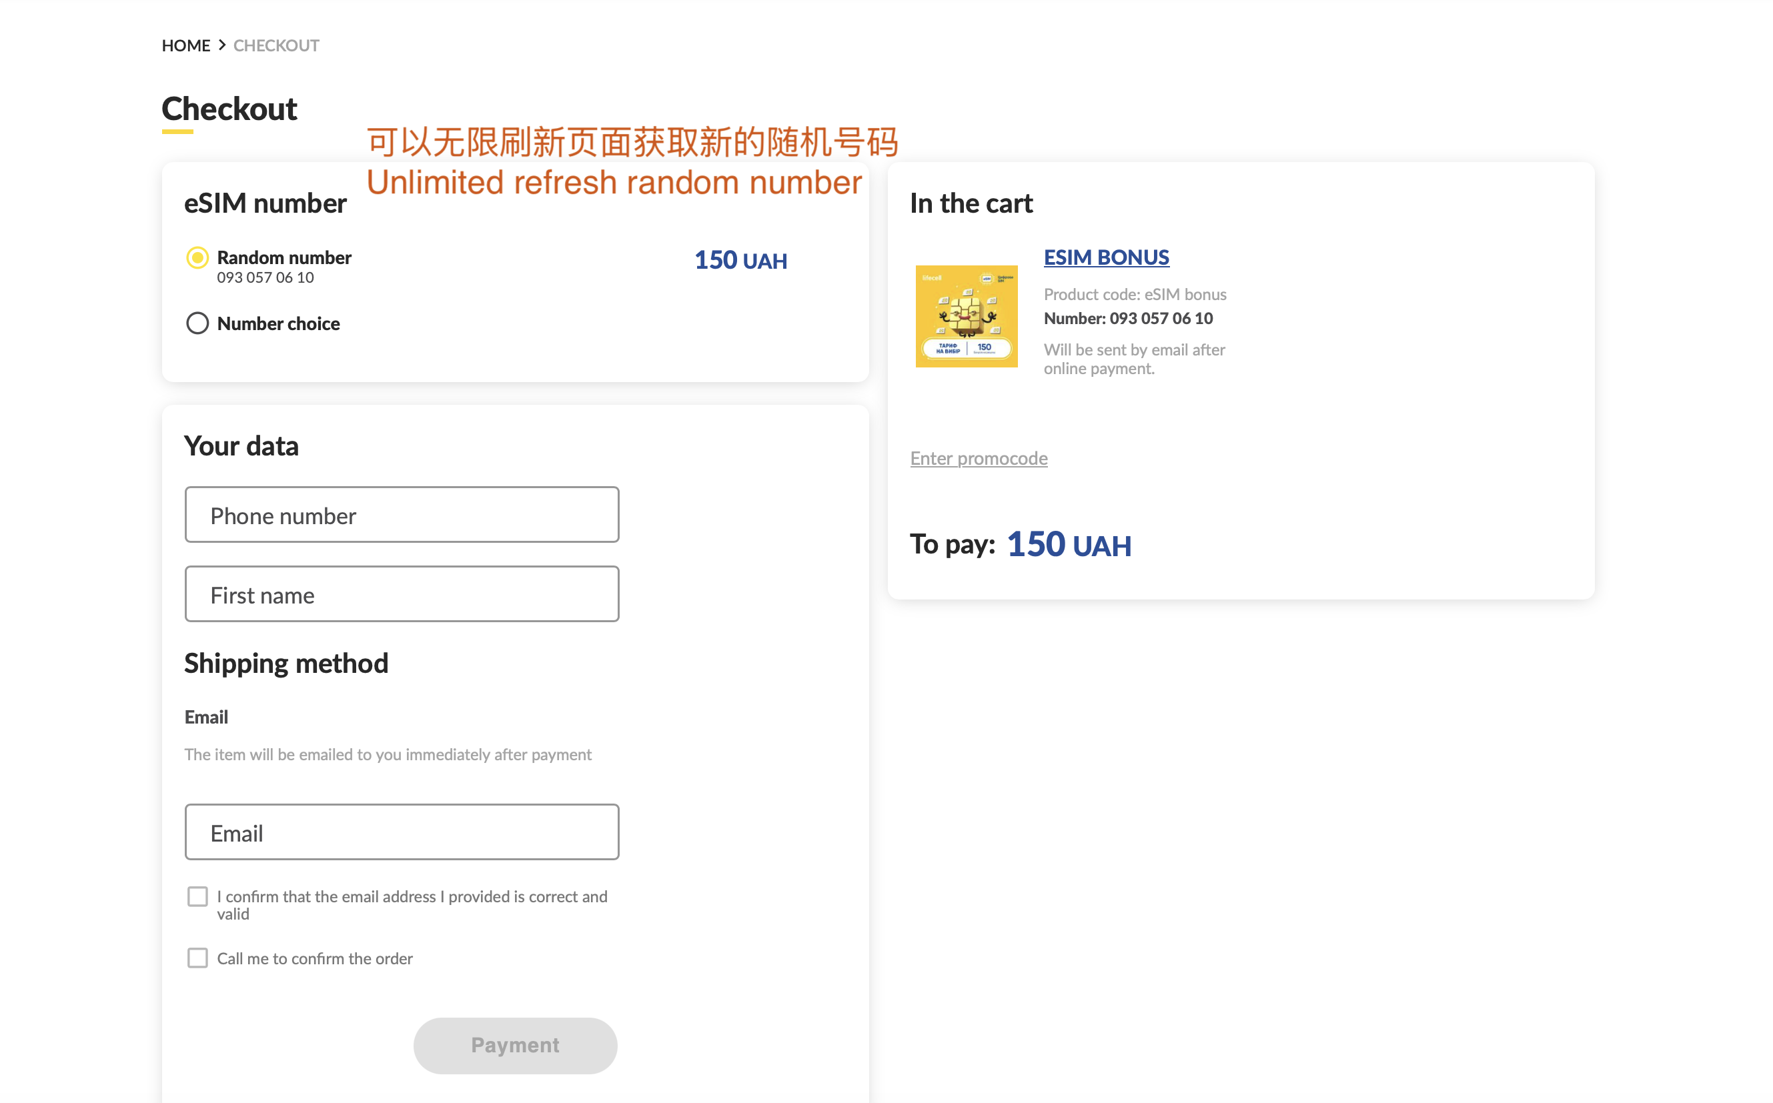Viewport: 1773px width, 1103px height.
Task: Click the To pay 150 UAH total
Action: (x=1068, y=543)
